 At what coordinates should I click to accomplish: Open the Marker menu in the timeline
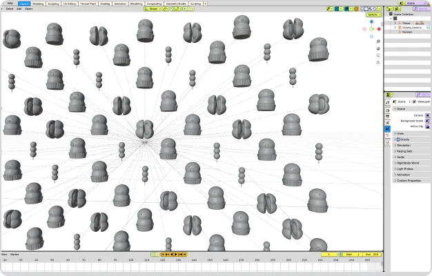point(14,255)
